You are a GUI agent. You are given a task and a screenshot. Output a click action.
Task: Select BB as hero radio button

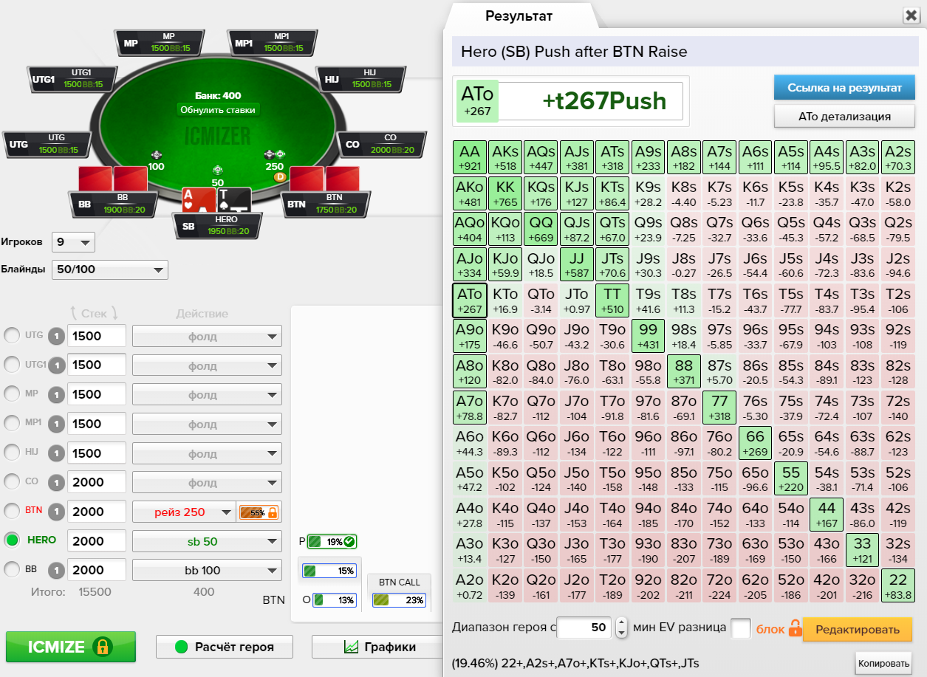click(12, 570)
